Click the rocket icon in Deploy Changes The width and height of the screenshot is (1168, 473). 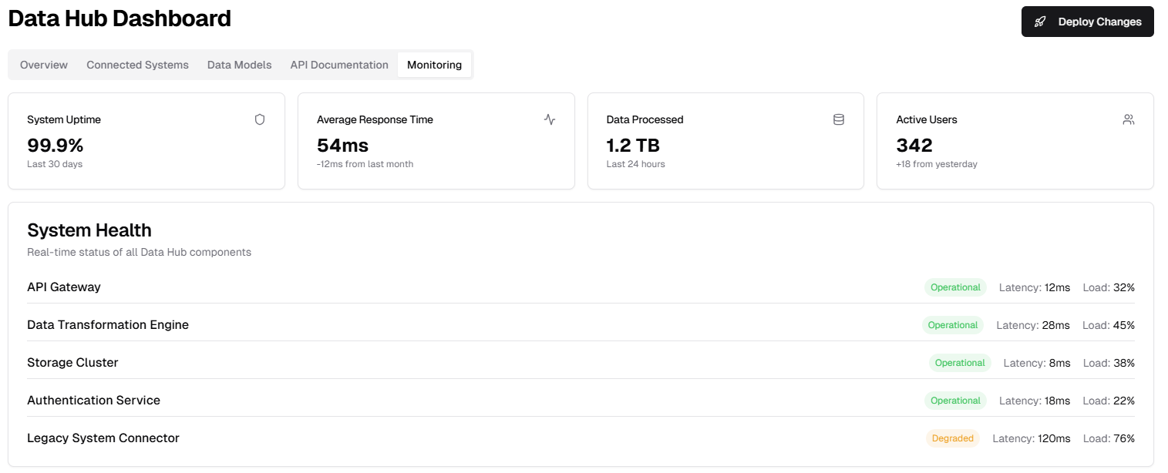(x=1040, y=22)
